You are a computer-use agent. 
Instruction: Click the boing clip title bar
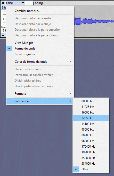tap(74, 3)
